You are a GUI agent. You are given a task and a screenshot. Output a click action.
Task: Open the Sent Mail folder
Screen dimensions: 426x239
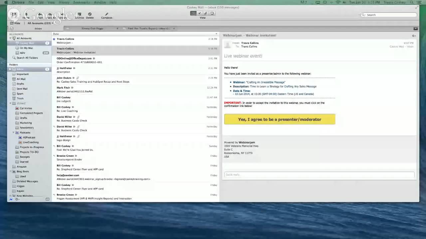click(x=22, y=89)
